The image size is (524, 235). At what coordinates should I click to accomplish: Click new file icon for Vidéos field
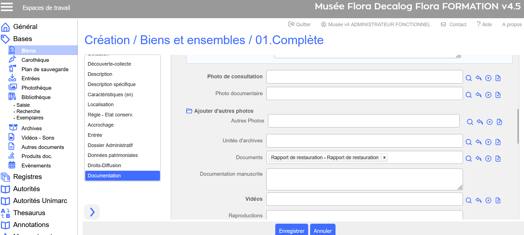pos(498,201)
